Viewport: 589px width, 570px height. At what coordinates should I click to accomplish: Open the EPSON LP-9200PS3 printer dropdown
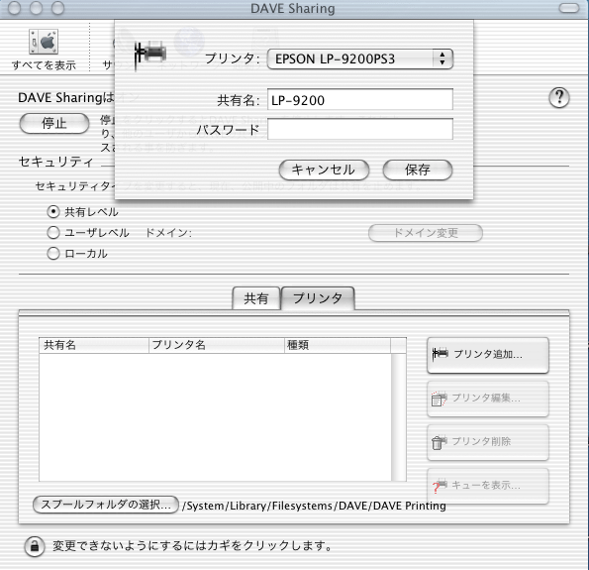click(360, 59)
